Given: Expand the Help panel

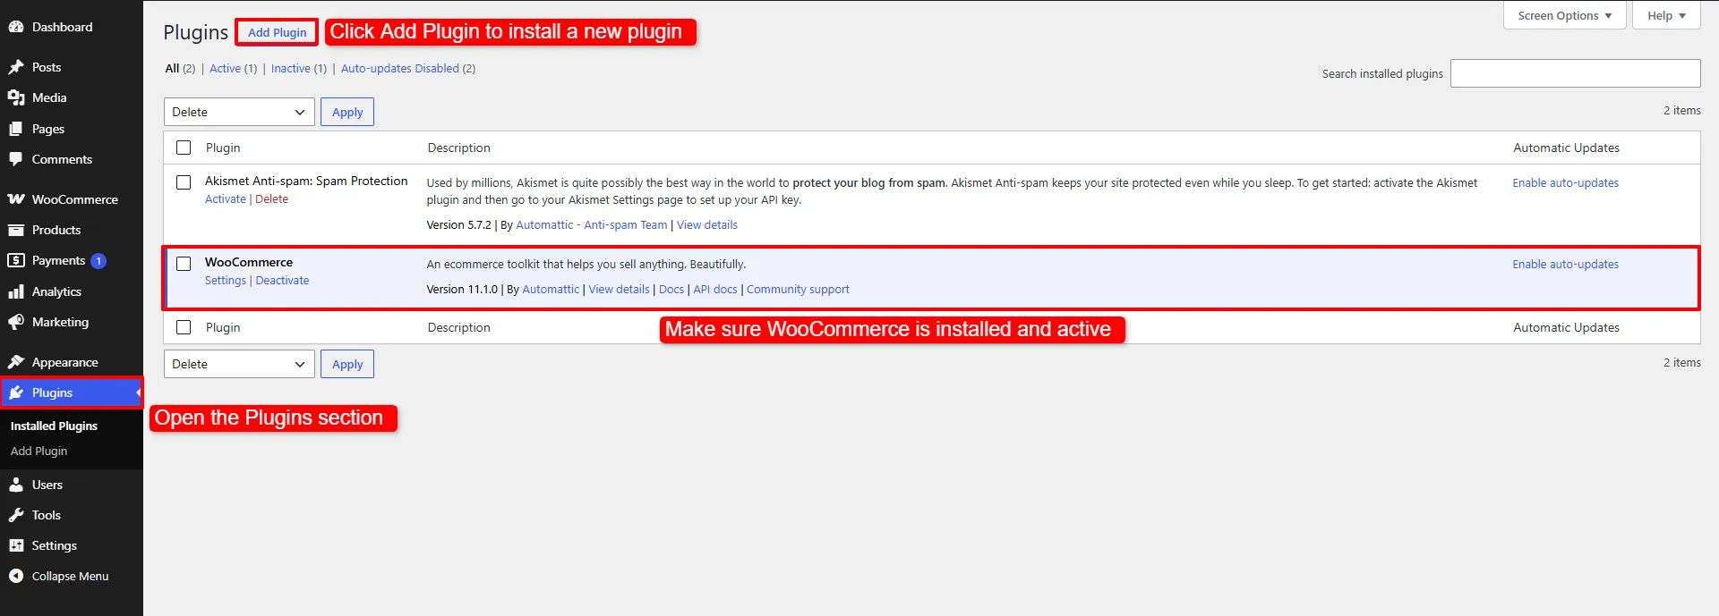Looking at the screenshot, I should 1666,15.
